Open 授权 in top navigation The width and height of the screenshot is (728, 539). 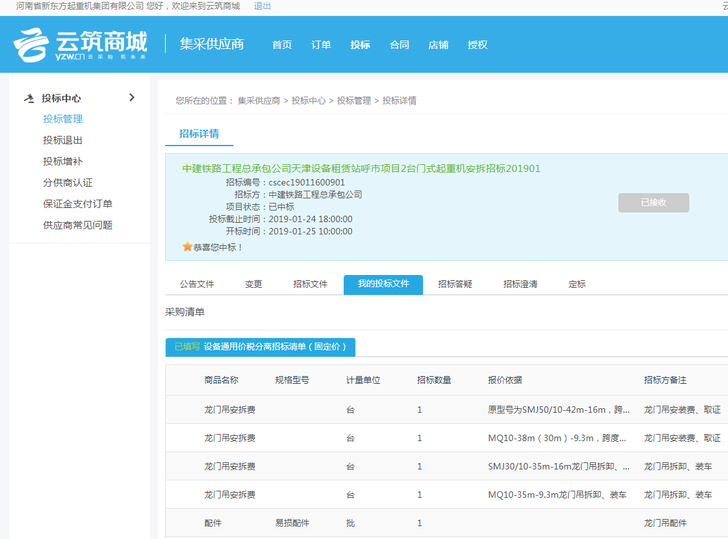coord(477,45)
